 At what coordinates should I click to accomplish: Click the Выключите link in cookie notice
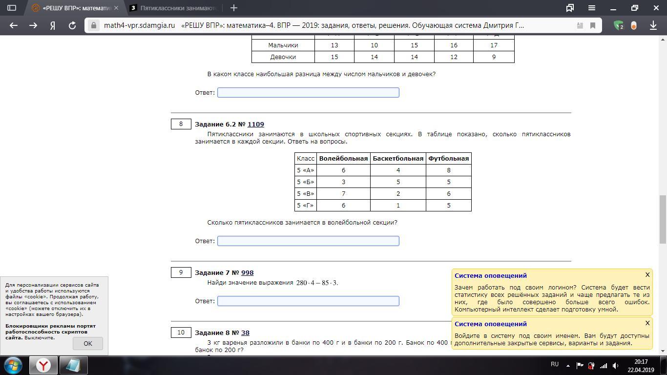pos(40,337)
